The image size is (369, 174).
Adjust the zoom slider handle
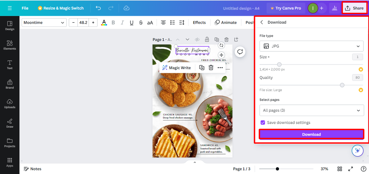click(x=277, y=169)
